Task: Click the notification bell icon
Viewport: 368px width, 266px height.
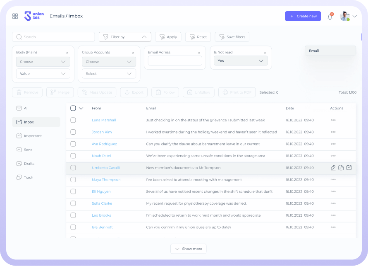Action: [x=330, y=17]
